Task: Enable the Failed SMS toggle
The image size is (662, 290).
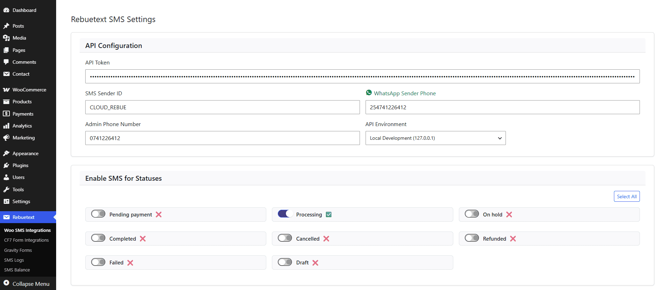Action: tap(98, 262)
